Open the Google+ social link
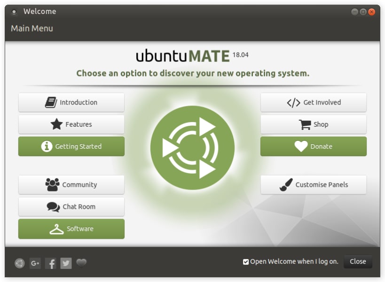Image resolution: width=385 pixels, height=282 pixels. point(35,263)
